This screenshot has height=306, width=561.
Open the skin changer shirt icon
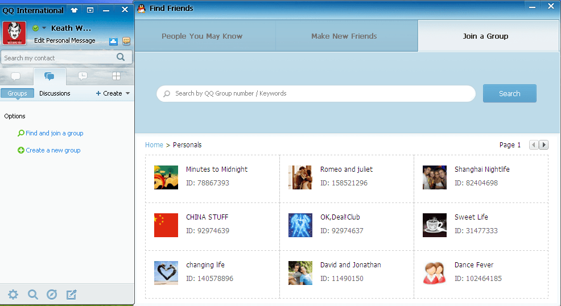pos(75,10)
